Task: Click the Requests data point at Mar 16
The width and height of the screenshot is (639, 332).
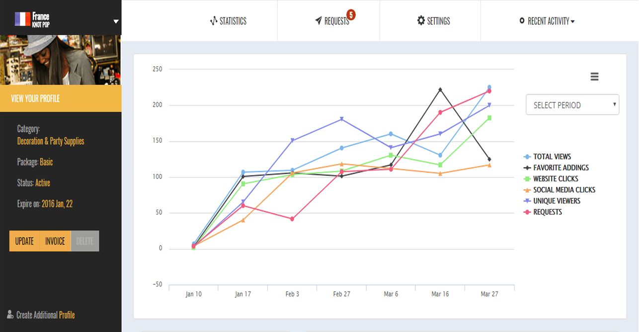Action: (440, 112)
